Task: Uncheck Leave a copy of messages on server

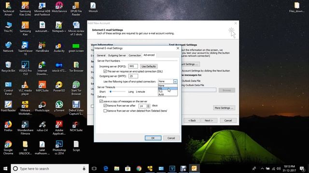Action: pyautogui.click(x=101, y=101)
